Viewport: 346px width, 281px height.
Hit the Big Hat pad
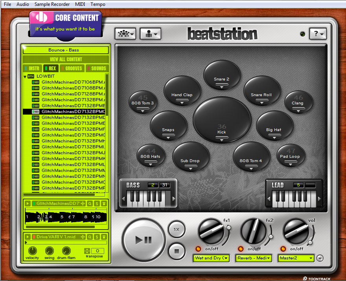tap(274, 126)
